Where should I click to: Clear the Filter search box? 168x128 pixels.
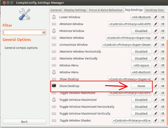[43, 33]
